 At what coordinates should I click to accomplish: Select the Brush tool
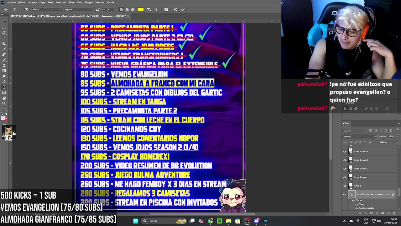(4, 60)
